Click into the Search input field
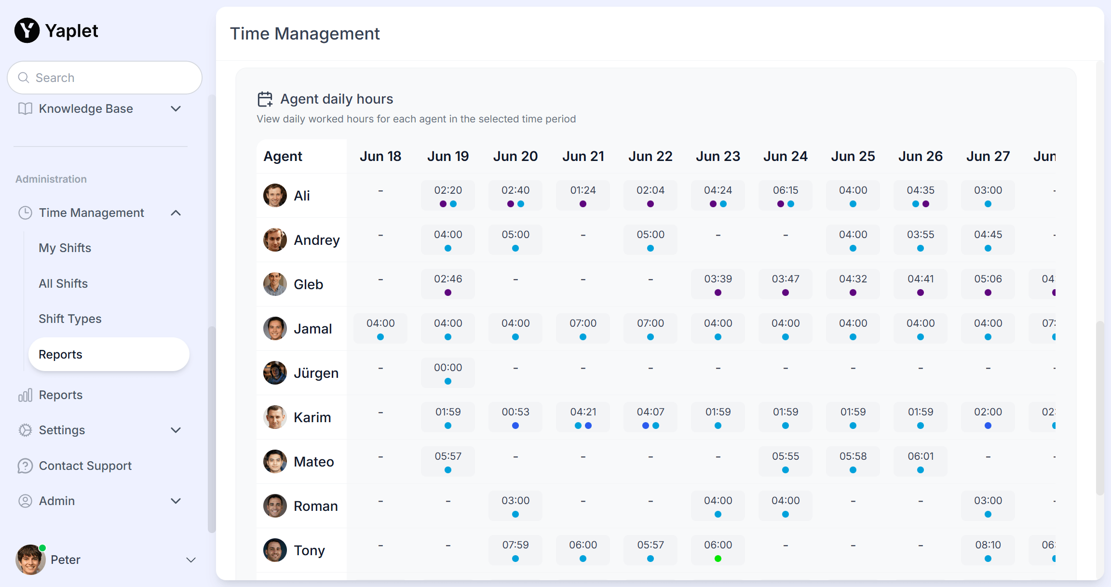 [x=111, y=78]
